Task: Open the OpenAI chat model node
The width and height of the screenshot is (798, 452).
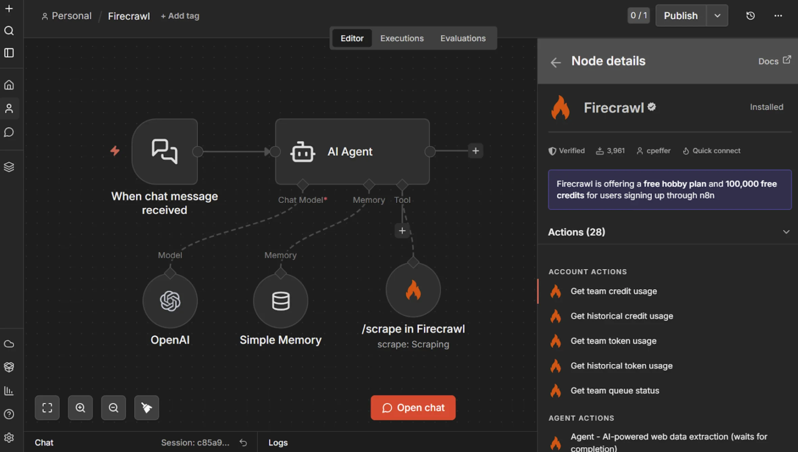Action: [170, 301]
